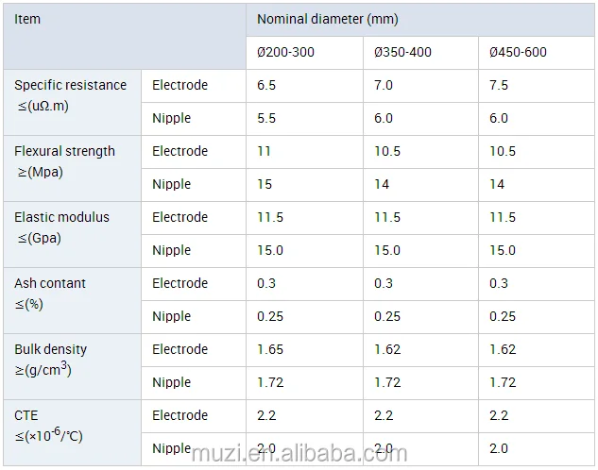Click the Electrode cell in Ash content row

(179, 283)
